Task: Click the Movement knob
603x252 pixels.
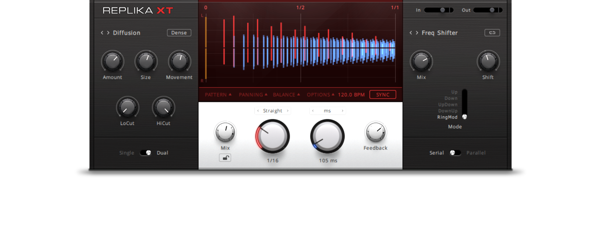Action: [x=179, y=61]
